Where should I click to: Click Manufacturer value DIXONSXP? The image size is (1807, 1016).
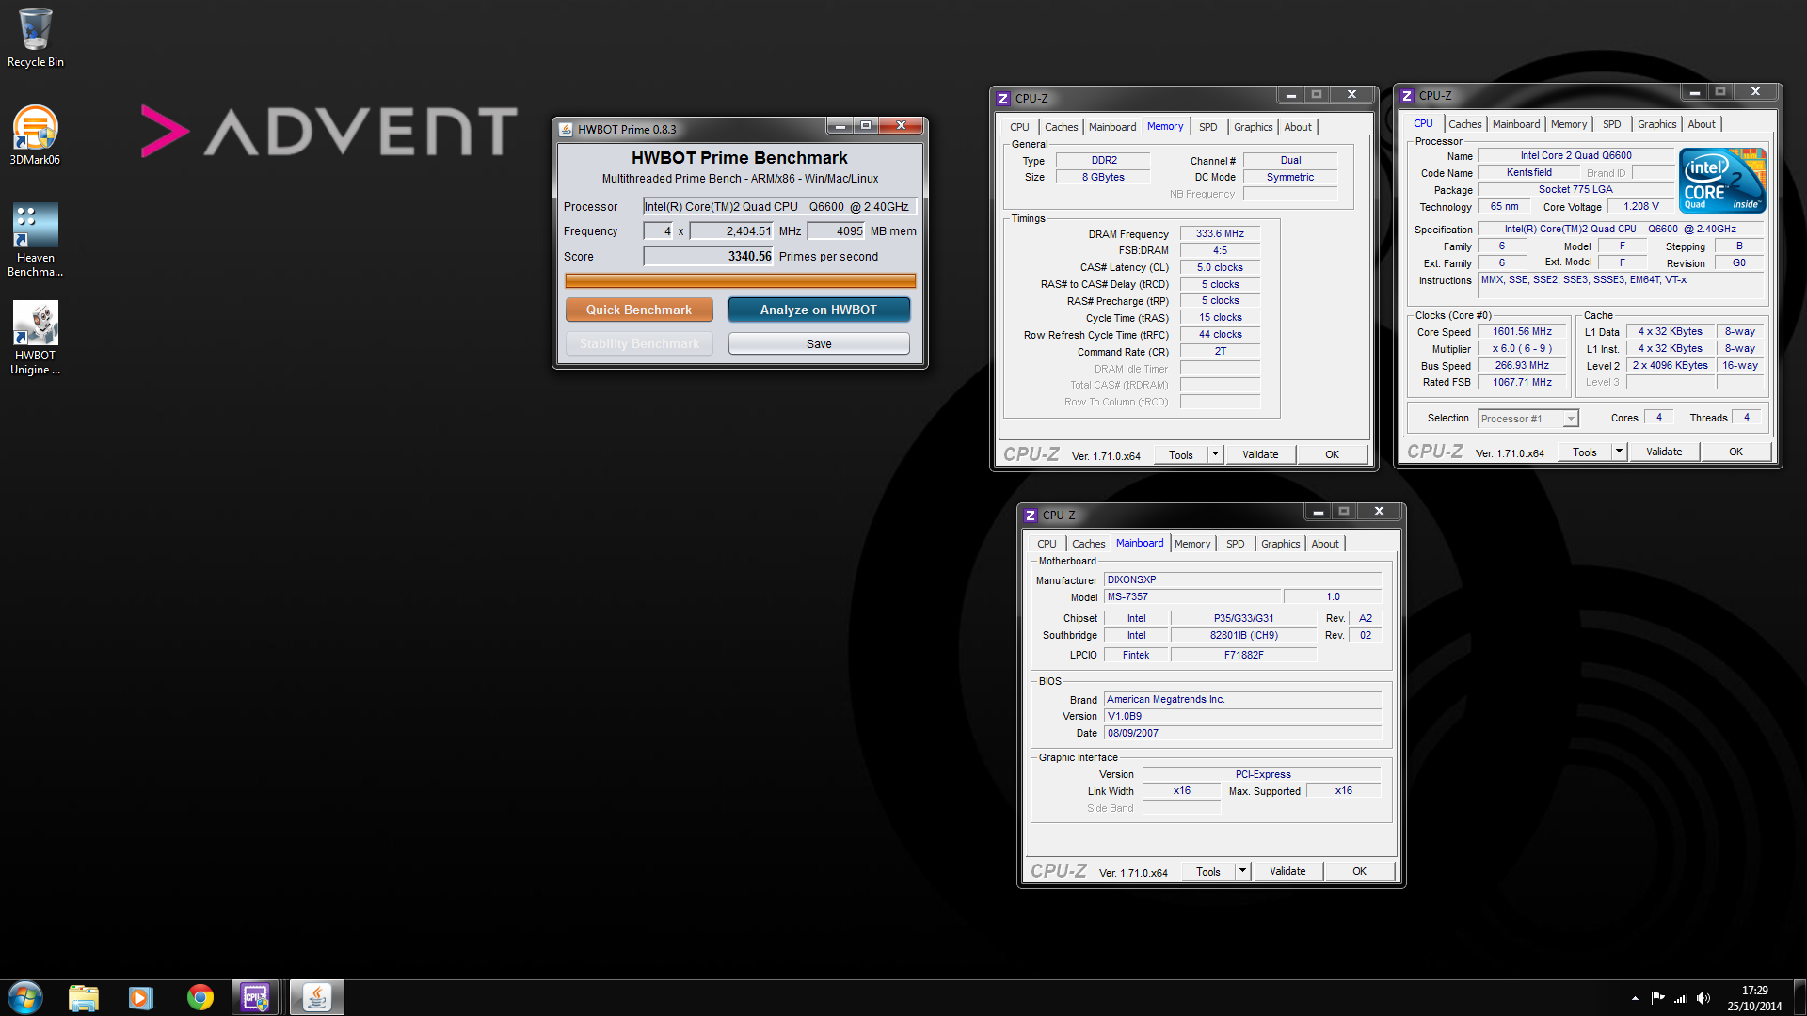[x=1242, y=580]
